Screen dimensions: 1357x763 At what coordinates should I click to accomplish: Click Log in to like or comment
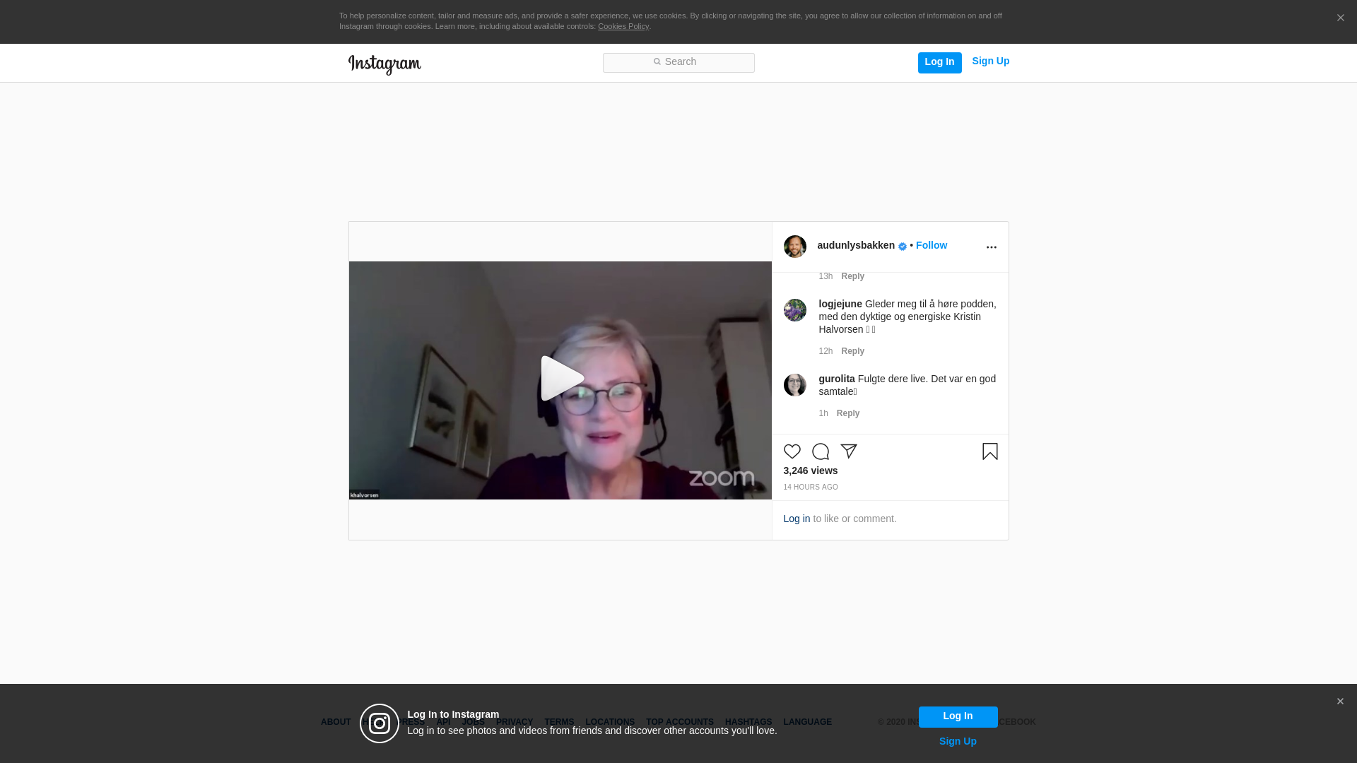point(797,519)
